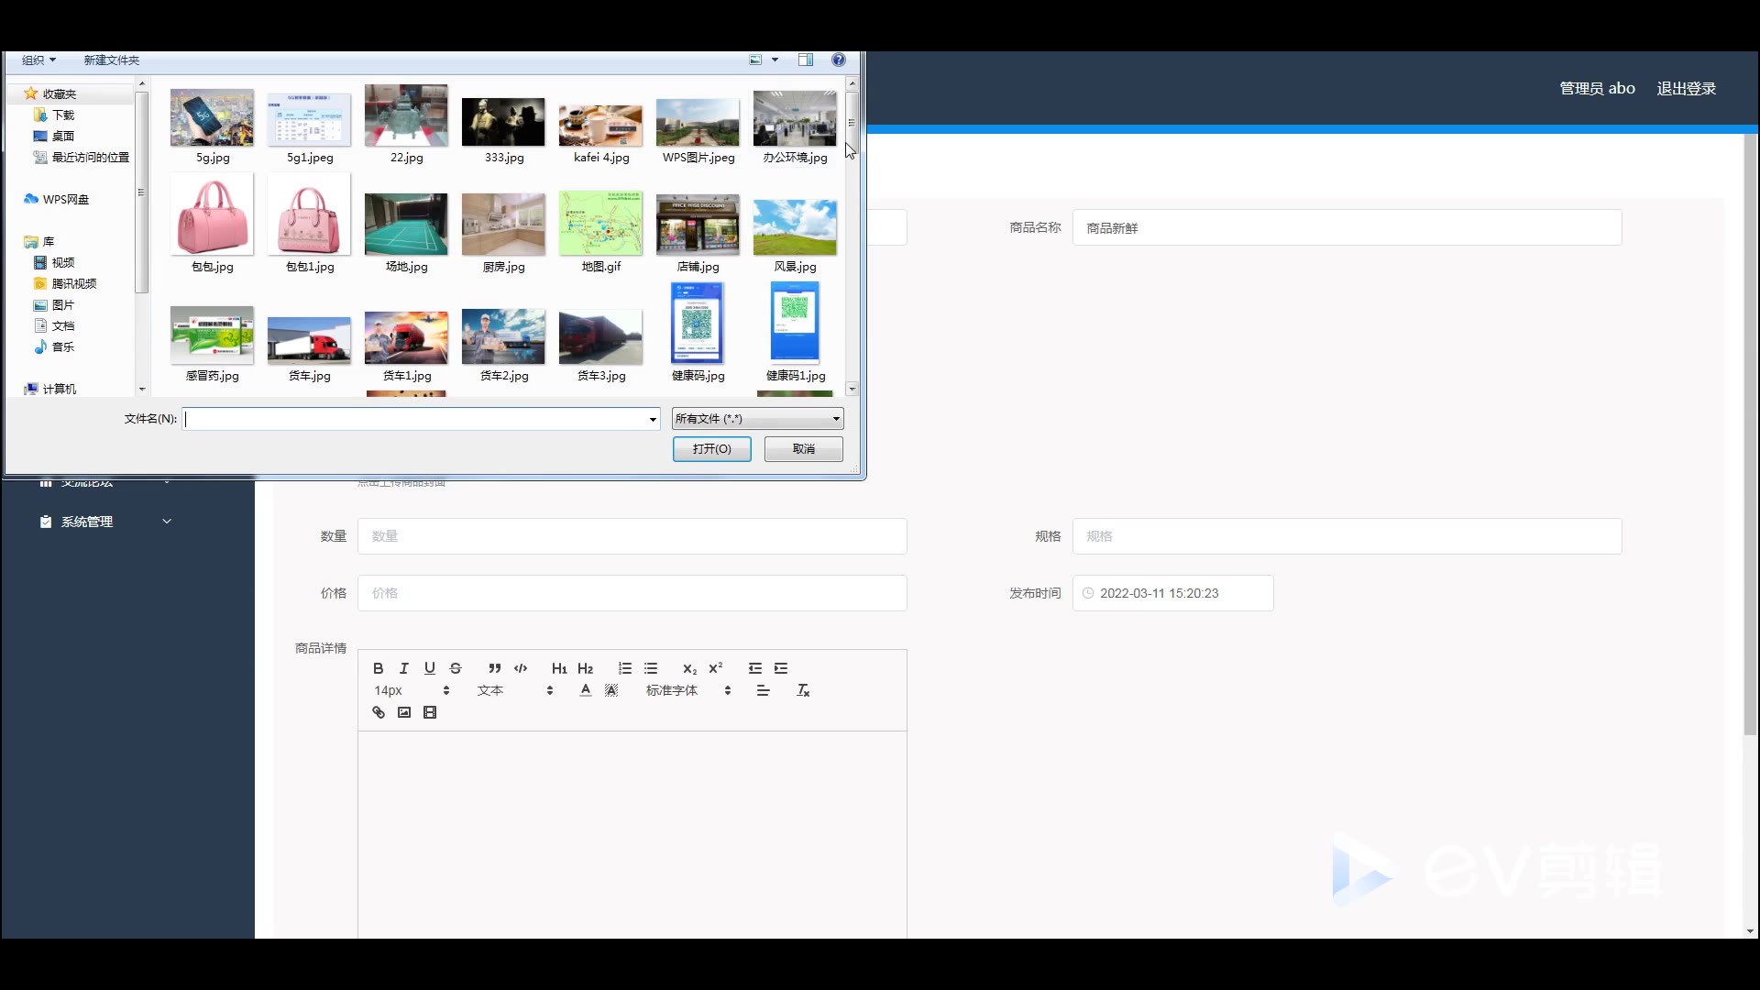
Task: Select the 货车1.jpg thumbnail
Action: pyautogui.click(x=406, y=337)
